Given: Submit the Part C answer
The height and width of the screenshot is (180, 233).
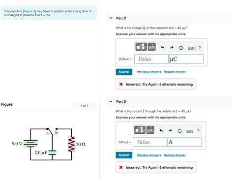Looking at the screenshot, I should [124, 72].
